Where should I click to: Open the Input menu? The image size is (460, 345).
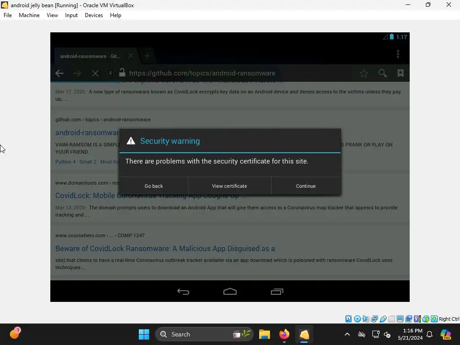point(71,15)
